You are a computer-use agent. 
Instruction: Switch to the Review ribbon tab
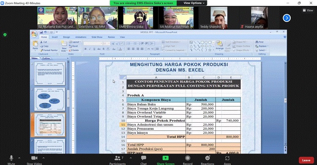click(111, 37)
